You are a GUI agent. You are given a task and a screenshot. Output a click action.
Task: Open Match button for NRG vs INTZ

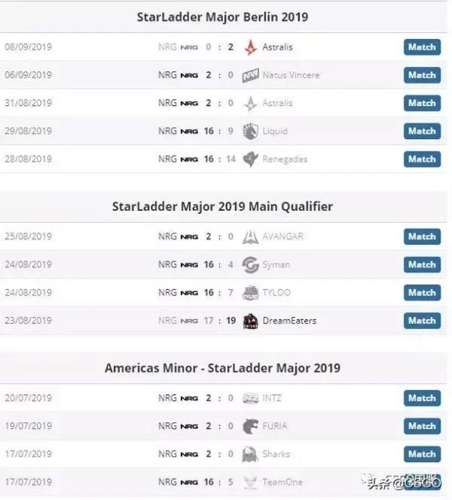(x=422, y=398)
